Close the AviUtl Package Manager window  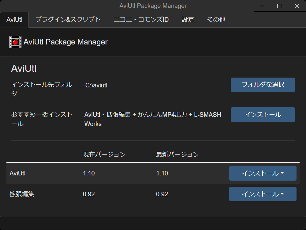click(297, 6)
